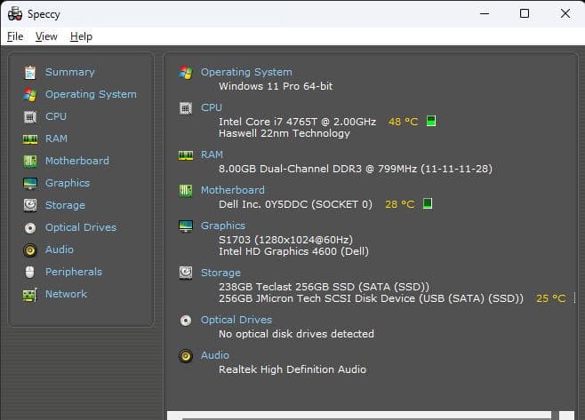585x420 pixels.
Task: Click the Windows 11 Pro 64-bit text
Action: click(276, 86)
